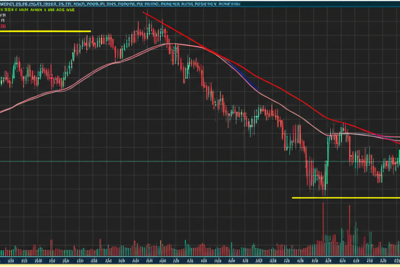Click the tallest red volume spike
Viewport: 400px width, 267px height.
point(324,221)
